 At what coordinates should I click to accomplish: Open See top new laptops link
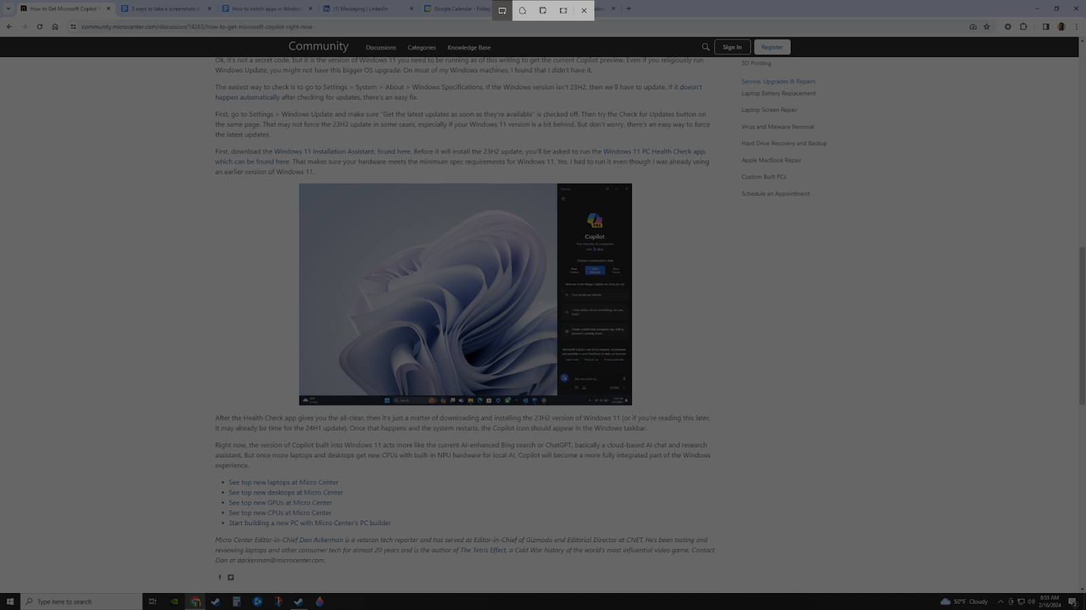[x=283, y=483]
